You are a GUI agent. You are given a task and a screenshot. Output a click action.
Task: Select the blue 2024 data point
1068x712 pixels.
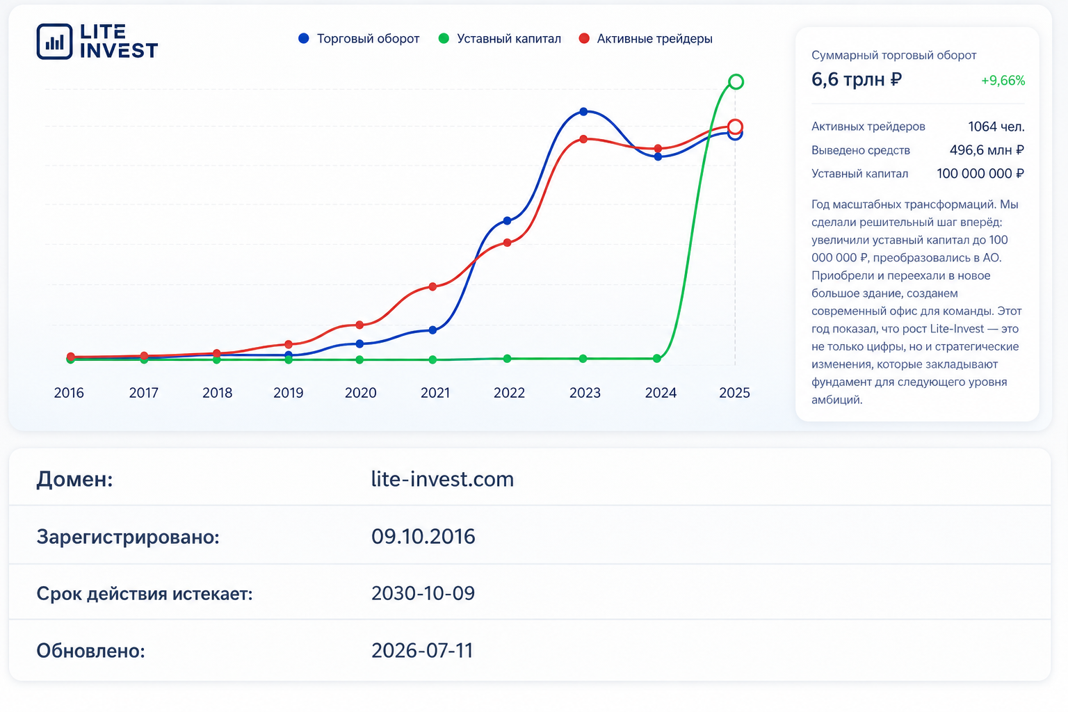tap(658, 156)
